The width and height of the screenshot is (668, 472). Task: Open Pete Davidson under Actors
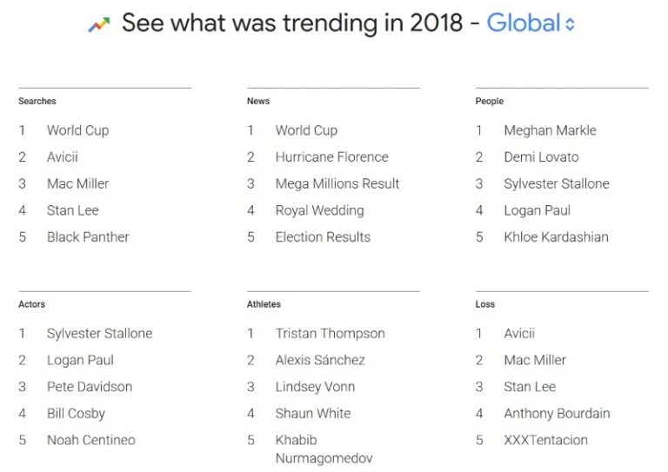90,387
